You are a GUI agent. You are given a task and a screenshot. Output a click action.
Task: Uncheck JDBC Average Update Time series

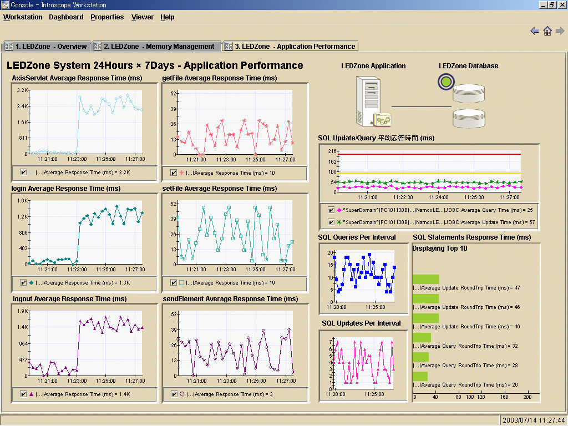331,222
